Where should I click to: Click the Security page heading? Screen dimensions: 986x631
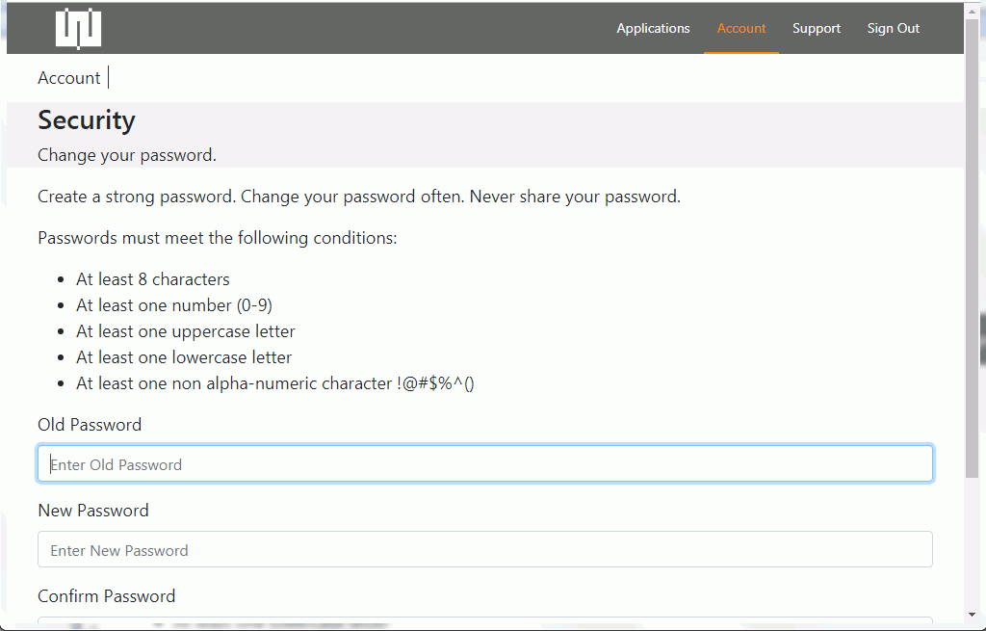pos(87,120)
